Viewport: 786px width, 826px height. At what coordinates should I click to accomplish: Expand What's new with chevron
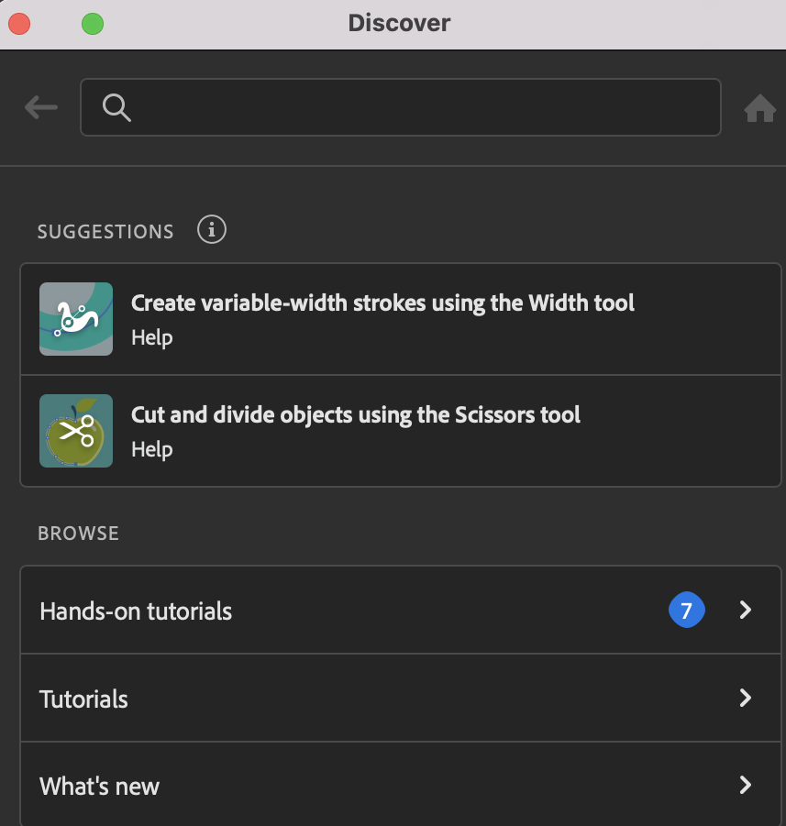click(746, 785)
